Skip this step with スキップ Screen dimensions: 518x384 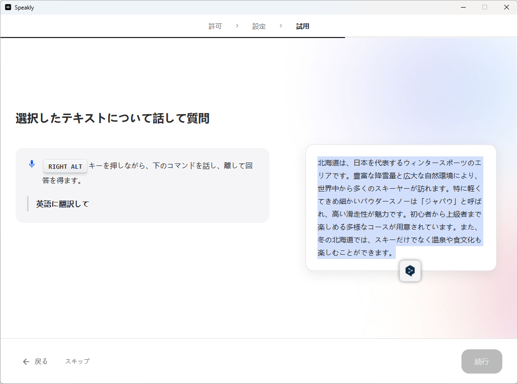(77, 361)
